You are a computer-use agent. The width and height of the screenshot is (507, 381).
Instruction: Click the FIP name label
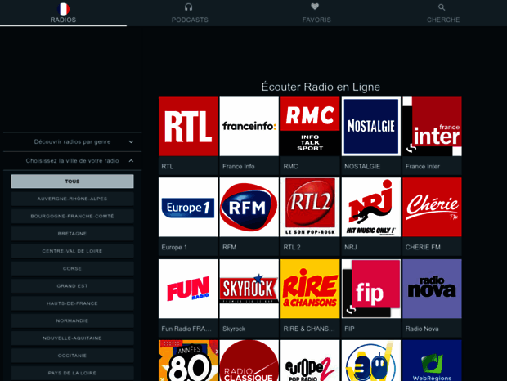(x=349, y=329)
